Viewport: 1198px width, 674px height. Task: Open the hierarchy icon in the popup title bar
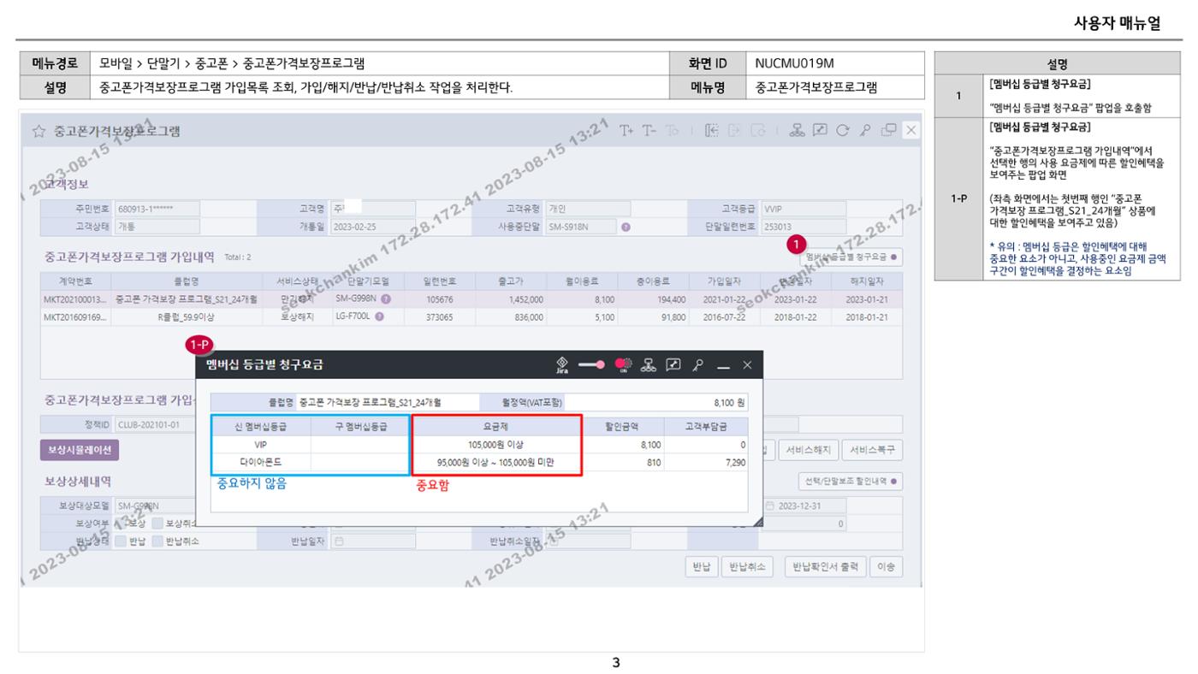tap(649, 365)
